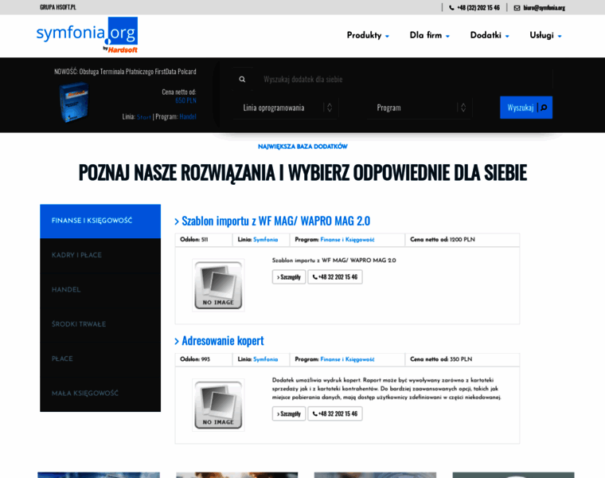Open Szablon importu z WF MAG title link
The height and width of the screenshot is (478, 605).
272,221
